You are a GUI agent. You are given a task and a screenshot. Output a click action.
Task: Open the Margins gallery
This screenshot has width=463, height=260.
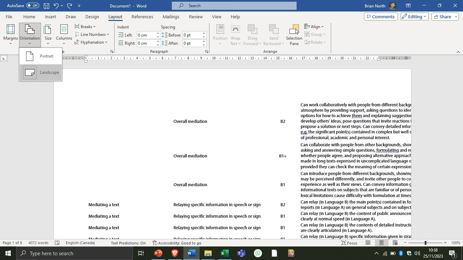(10, 35)
